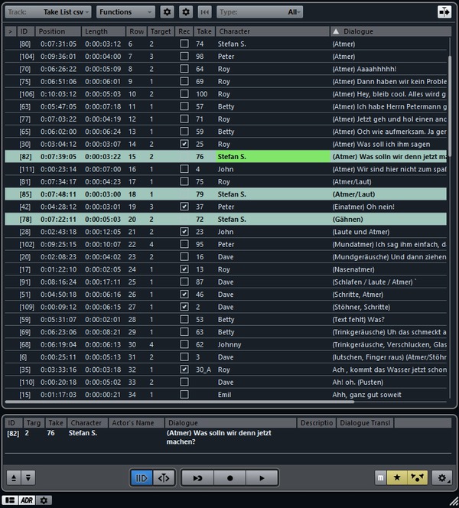Open the settings gear at bottom right corner
This screenshot has width=459, height=508.
[x=441, y=477]
